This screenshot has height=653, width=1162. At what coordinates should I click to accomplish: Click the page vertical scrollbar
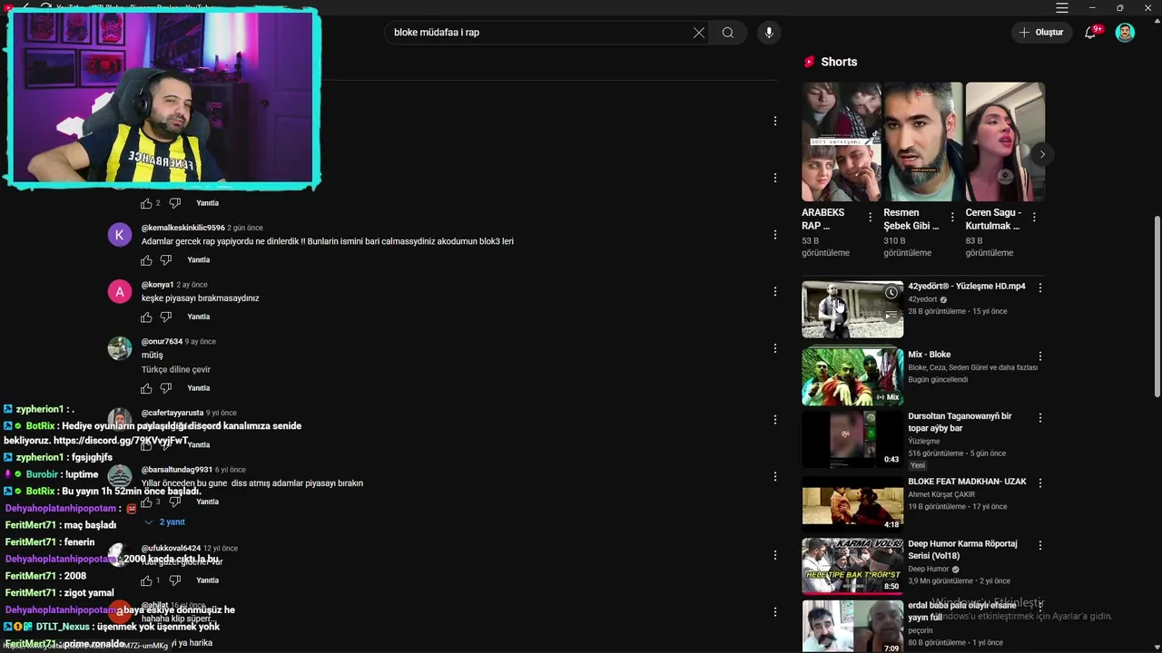1157,306
